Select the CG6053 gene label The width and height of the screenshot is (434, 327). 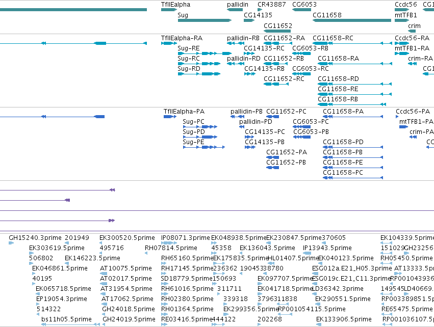(304, 5)
